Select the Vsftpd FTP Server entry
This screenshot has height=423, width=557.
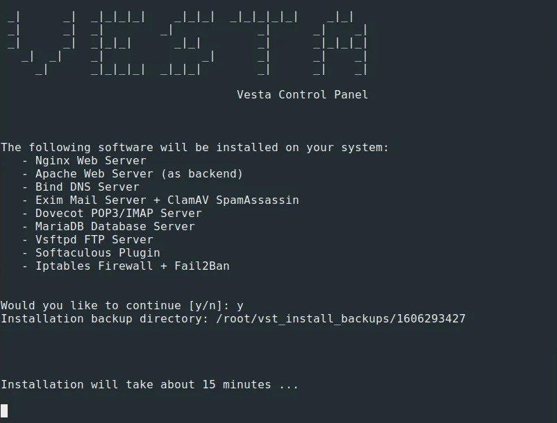[x=94, y=239]
